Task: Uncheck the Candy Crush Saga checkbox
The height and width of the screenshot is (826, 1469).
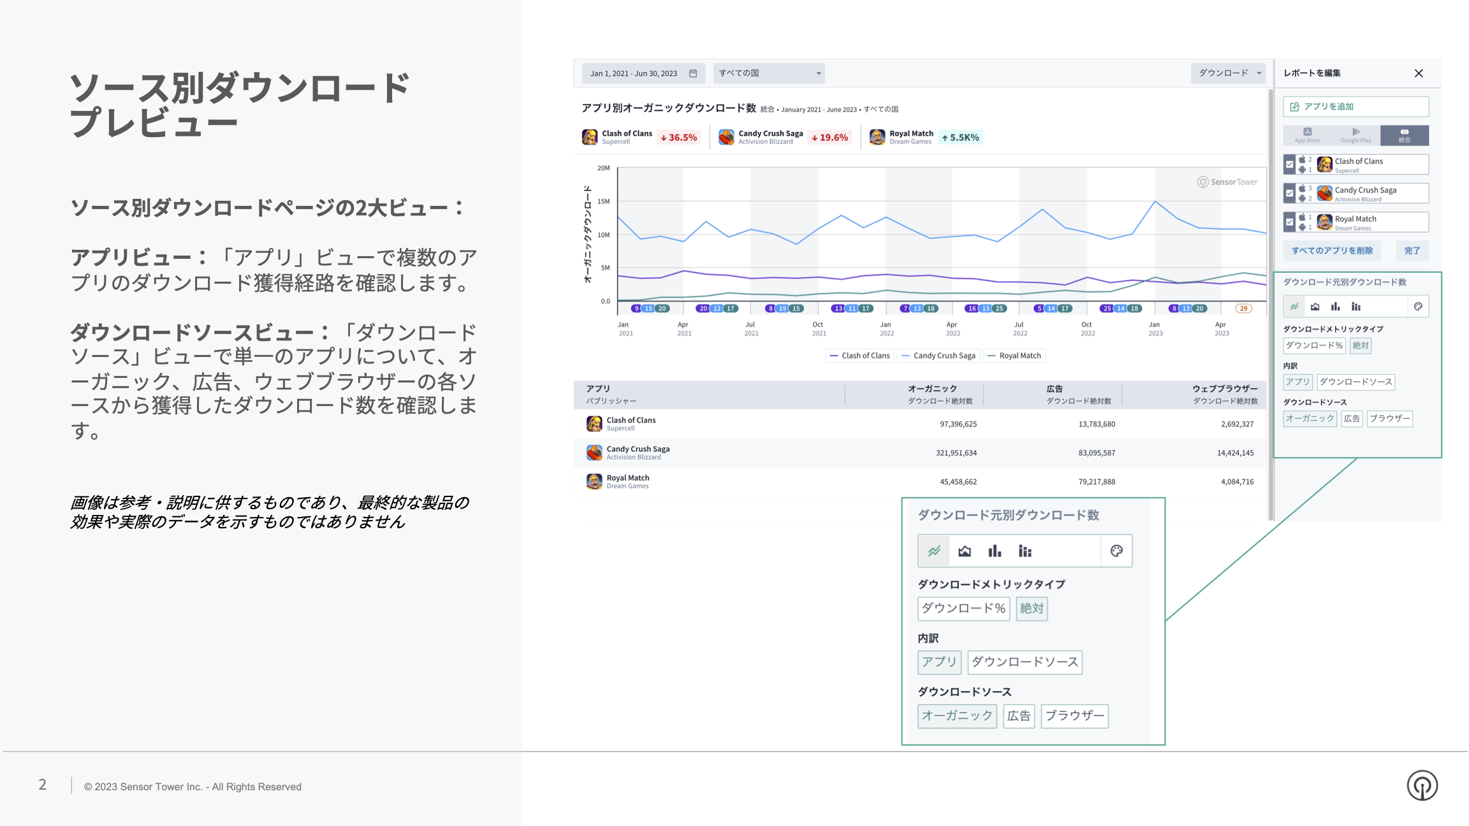Action: point(1289,193)
